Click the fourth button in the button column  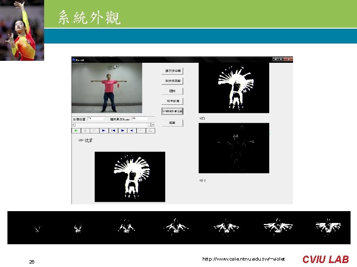point(173,101)
